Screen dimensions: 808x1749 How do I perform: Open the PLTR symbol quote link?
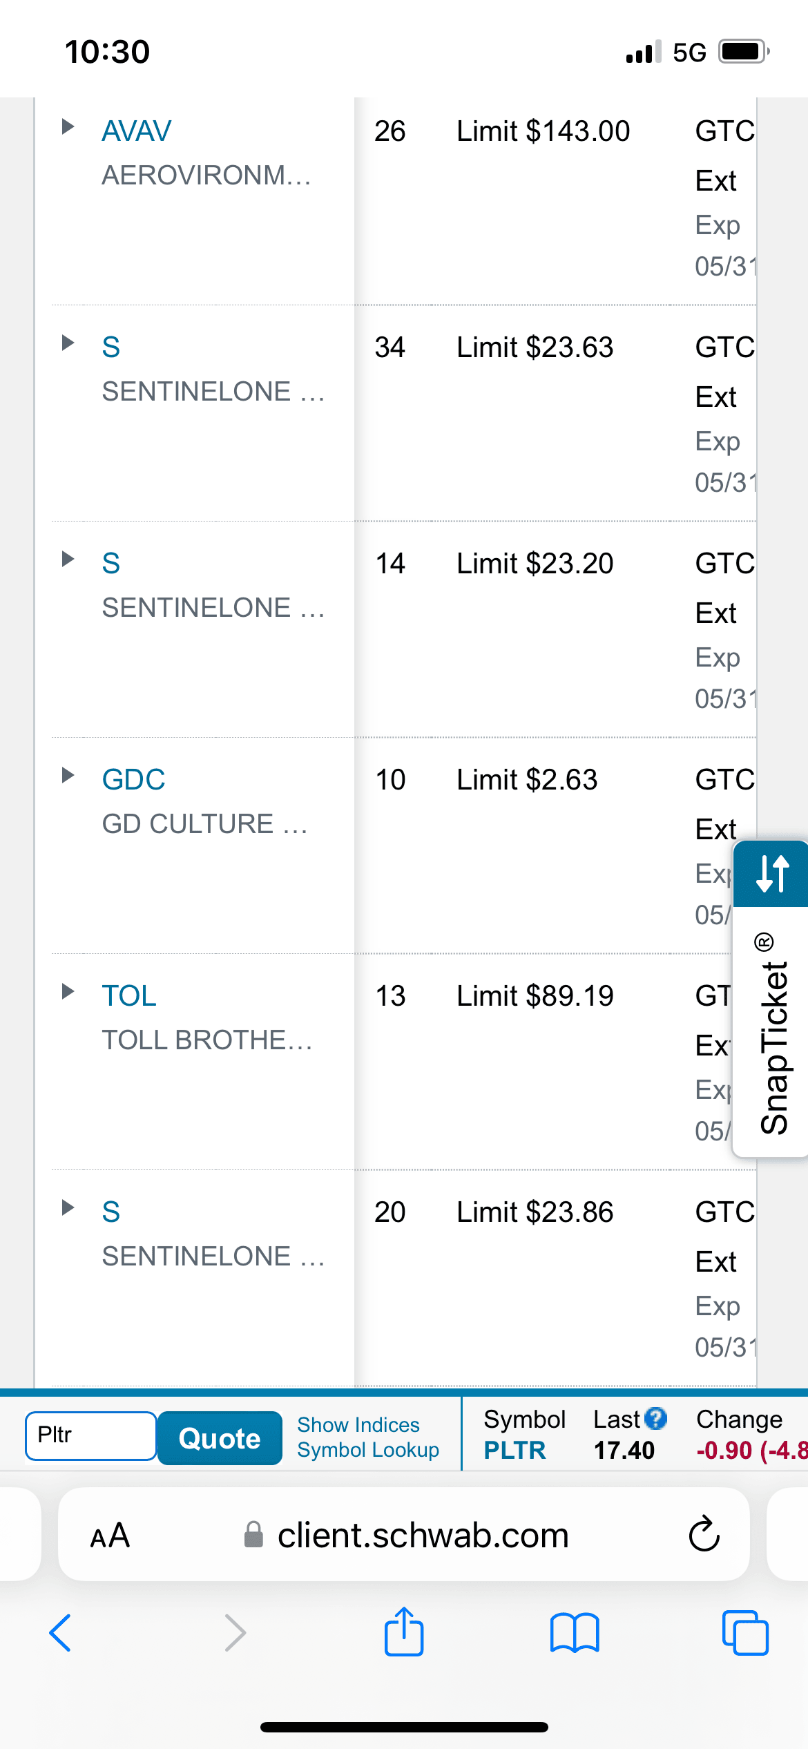(514, 1450)
